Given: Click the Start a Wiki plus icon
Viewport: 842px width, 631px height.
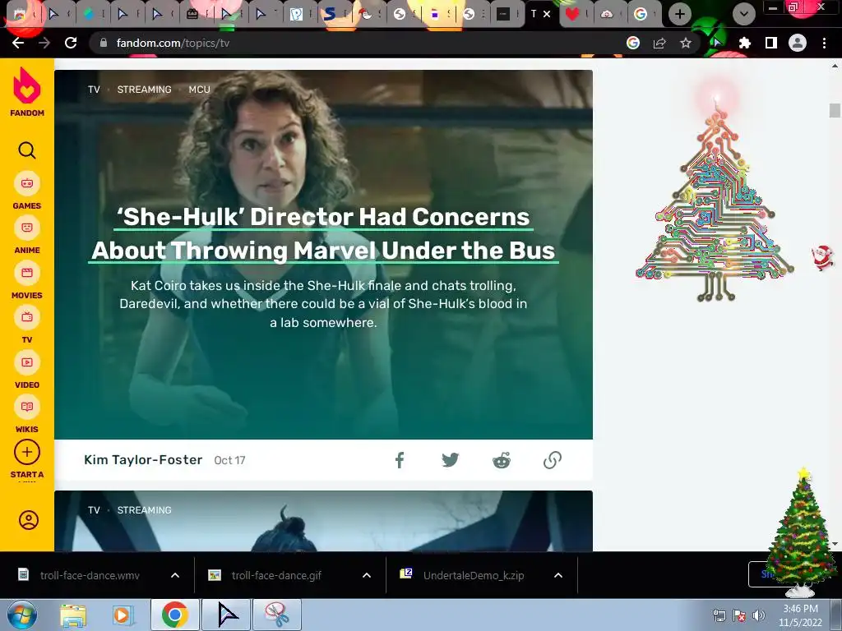Looking at the screenshot, I should click(x=27, y=453).
